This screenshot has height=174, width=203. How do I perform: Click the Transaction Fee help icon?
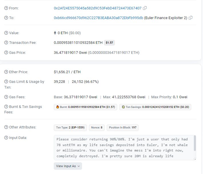pos(6,42)
